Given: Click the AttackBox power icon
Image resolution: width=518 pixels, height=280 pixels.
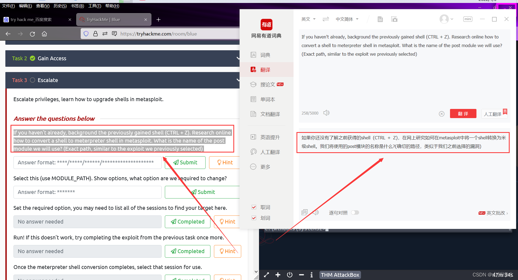Looking at the screenshot, I should pos(290,275).
